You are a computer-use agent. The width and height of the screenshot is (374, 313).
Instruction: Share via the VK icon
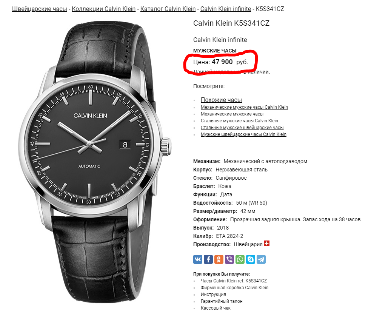pyautogui.click(x=198, y=259)
